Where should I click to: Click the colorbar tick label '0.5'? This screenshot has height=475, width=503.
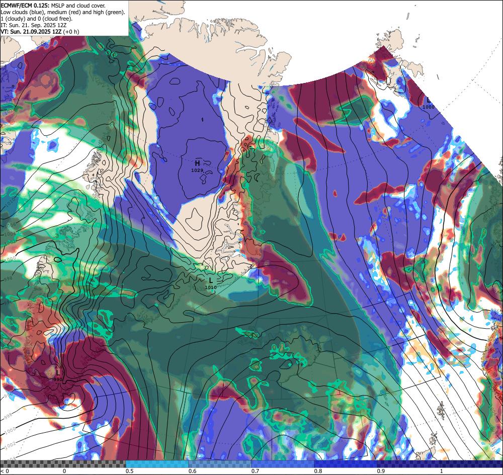click(x=130, y=471)
